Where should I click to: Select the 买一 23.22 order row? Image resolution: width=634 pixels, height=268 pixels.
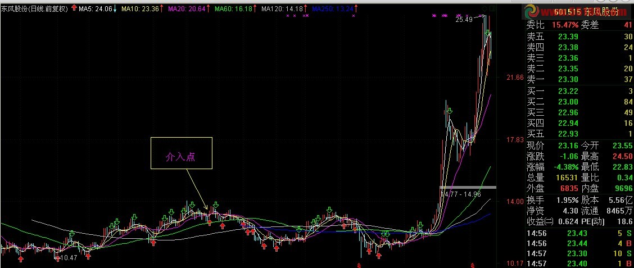click(x=579, y=91)
